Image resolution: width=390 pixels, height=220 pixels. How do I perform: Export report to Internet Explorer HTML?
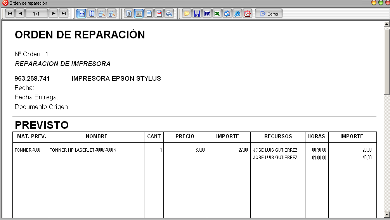tap(237, 14)
